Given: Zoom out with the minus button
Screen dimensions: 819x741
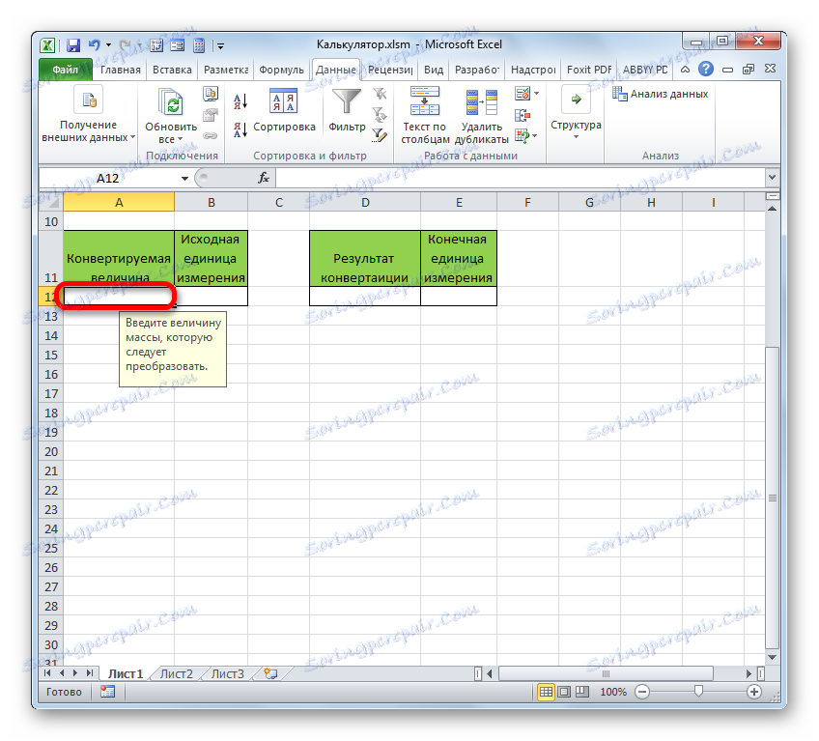Looking at the screenshot, I should point(642,692).
